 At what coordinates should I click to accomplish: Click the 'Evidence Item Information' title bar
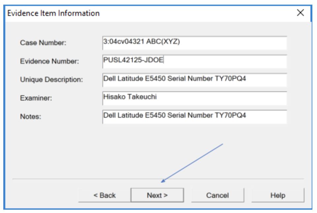click(53, 13)
